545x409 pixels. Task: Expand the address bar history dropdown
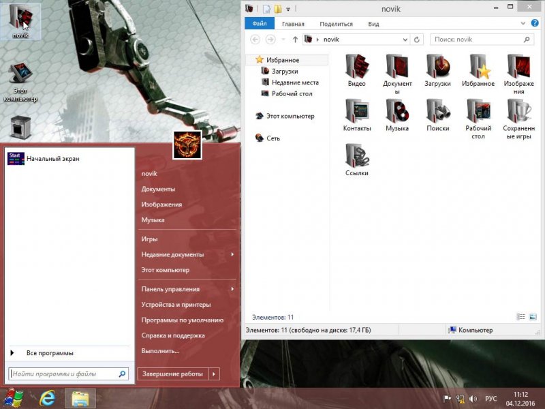pyautogui.click(x=405, y=40)
